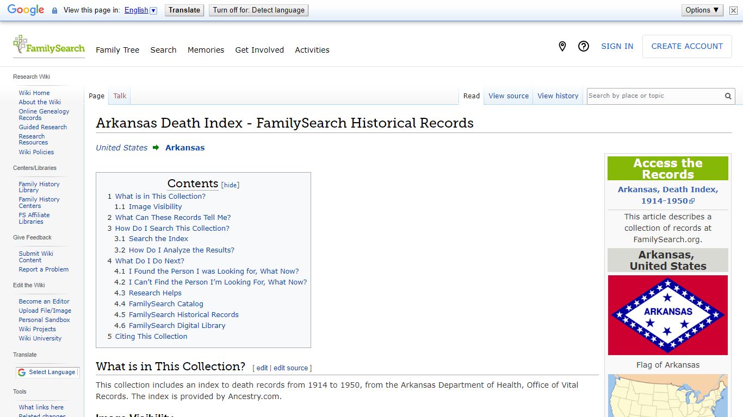Click the Google logo in translate bar
Image resolution: width=743 pixels, height=417 pixels.
tap(26, 10)
